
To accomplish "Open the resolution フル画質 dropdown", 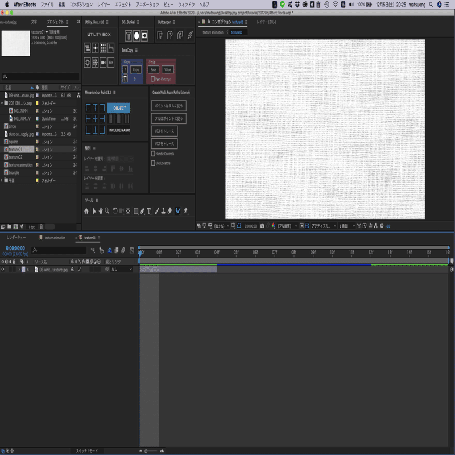I will point(287,226).
